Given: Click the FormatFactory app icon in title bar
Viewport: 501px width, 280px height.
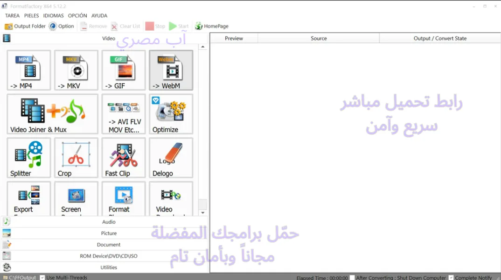Looking at the screenshot, I should tap(5, 6).
